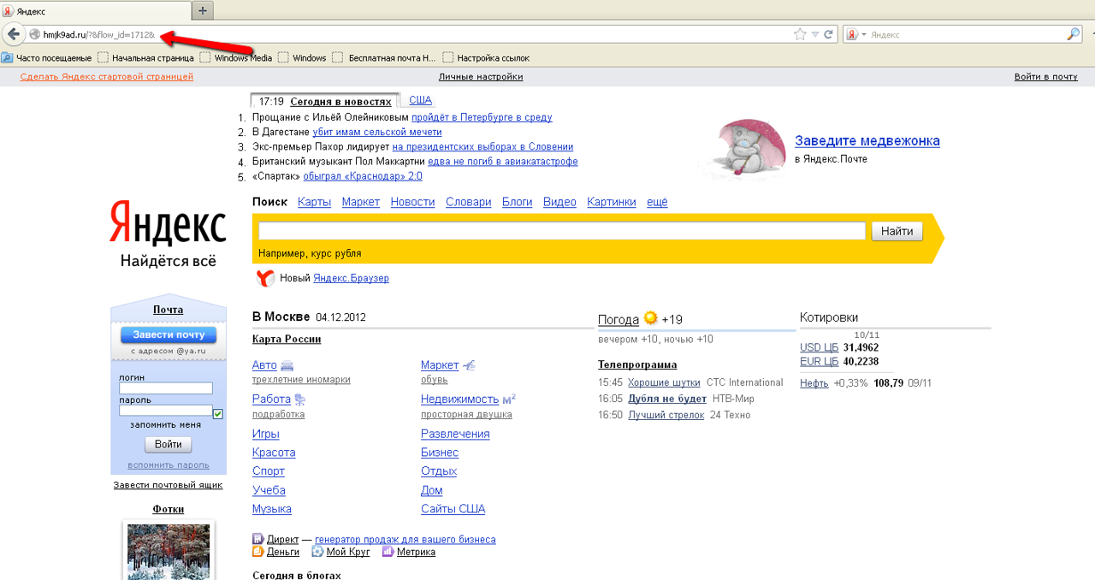This screenshot has height=580, width=1095.
Task: Click the sun icon next to Погода
Action: tap(651, 318)
